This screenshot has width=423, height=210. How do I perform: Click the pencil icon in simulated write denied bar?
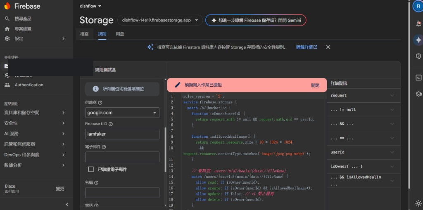pos(177,85)
